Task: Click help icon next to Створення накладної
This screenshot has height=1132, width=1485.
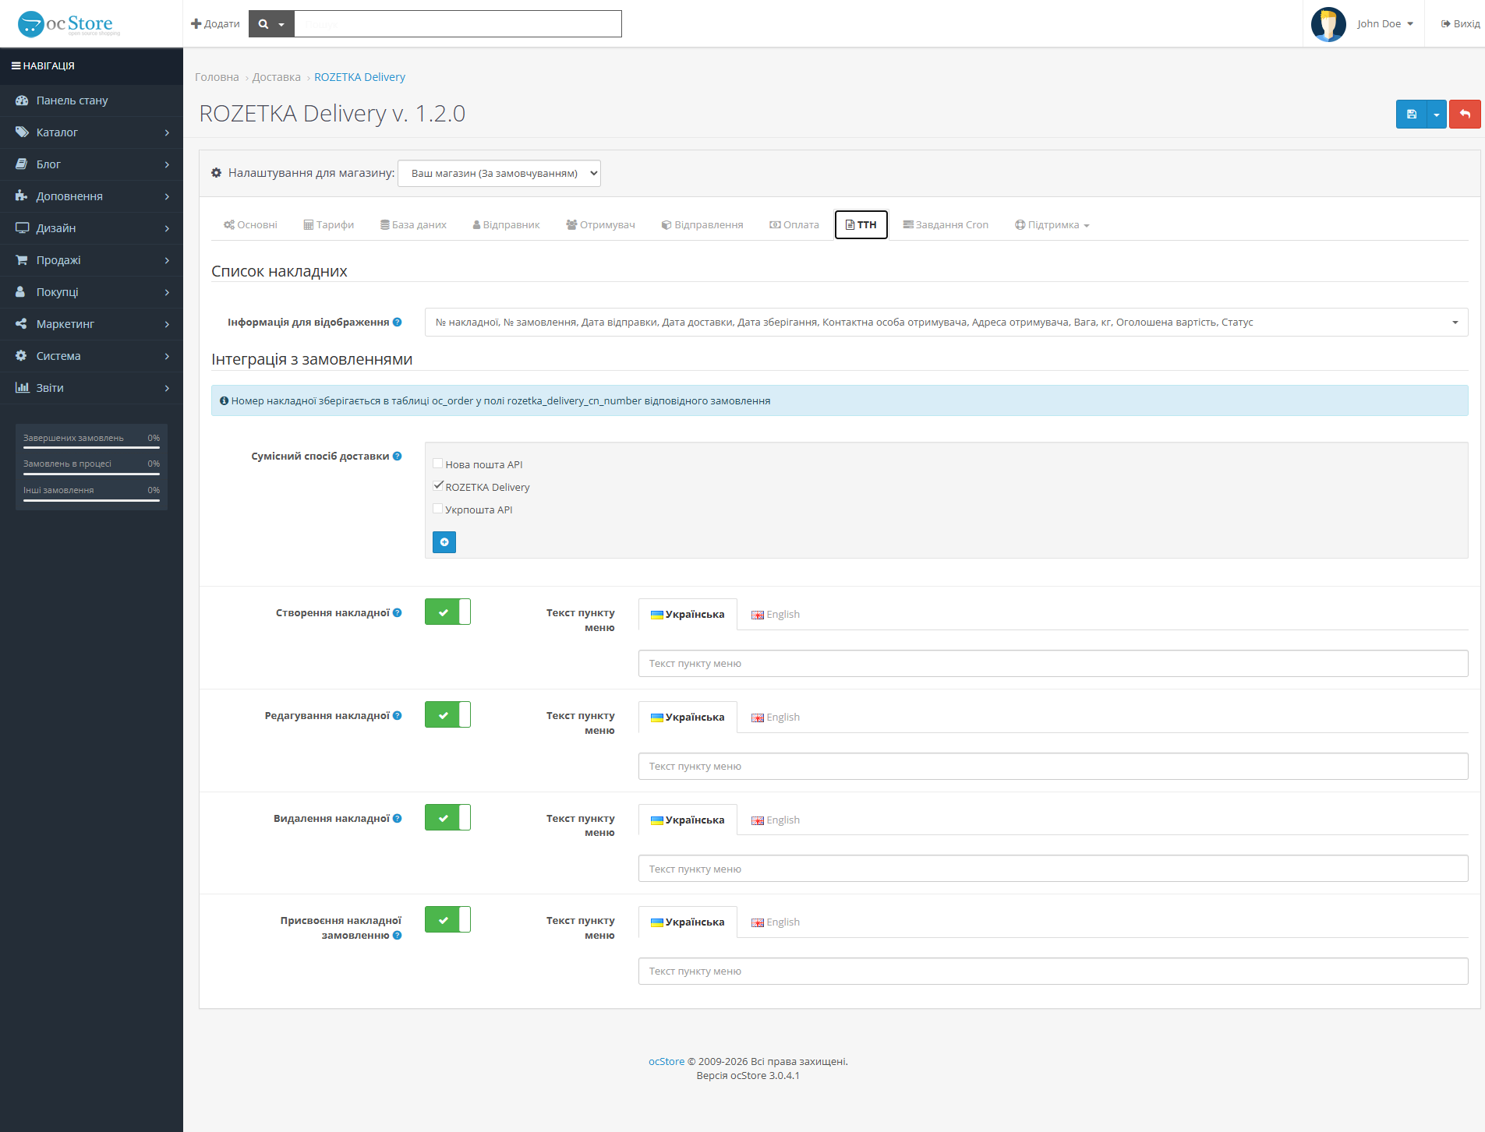Action: [398, 613]
